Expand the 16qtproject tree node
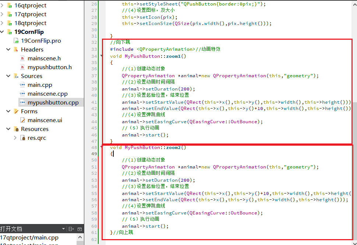Viewport: 357px width, 245px height. click(2, 5)
